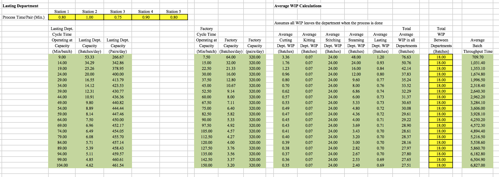The height and width of the screenshot is (177, 499).
Task: Select Lasting cycle time cell 104.00
Action: pos(62,165)
